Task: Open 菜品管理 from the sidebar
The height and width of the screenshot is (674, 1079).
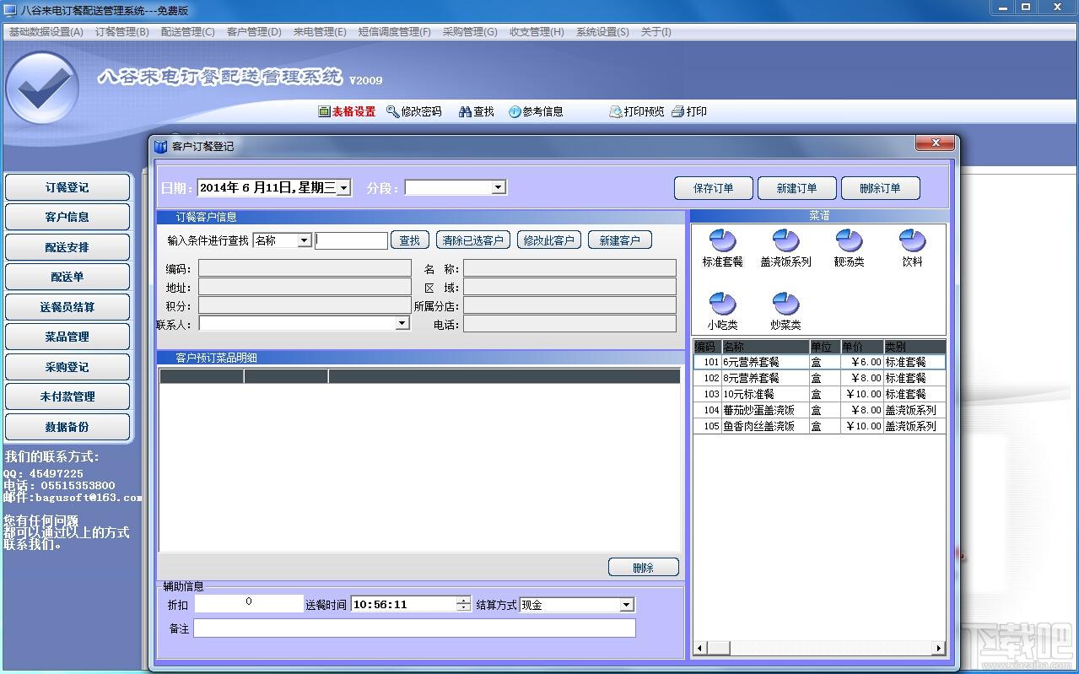Action: click(x=67, y=337)
